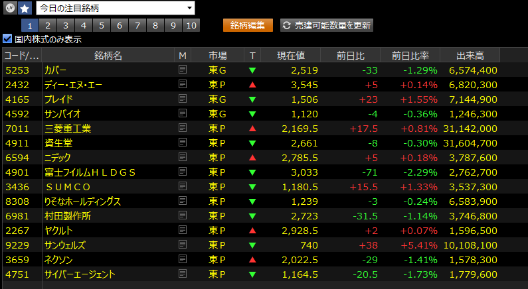
Task: Select stock name 富士フイルムHLDGS
Action: click(90, 172)
